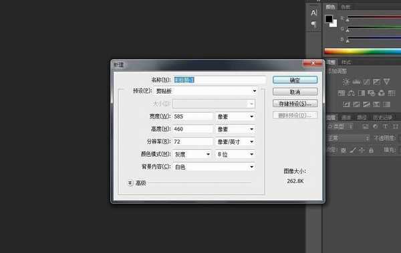
Task: Click the white background color swatch
Action: pyautogui.click(x=333, y=24)
